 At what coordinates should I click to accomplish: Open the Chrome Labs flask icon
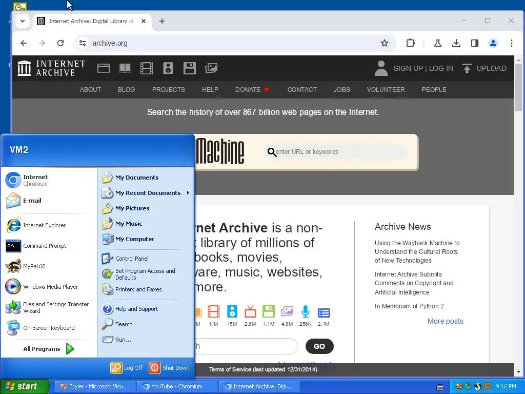(x=438, y=43)
